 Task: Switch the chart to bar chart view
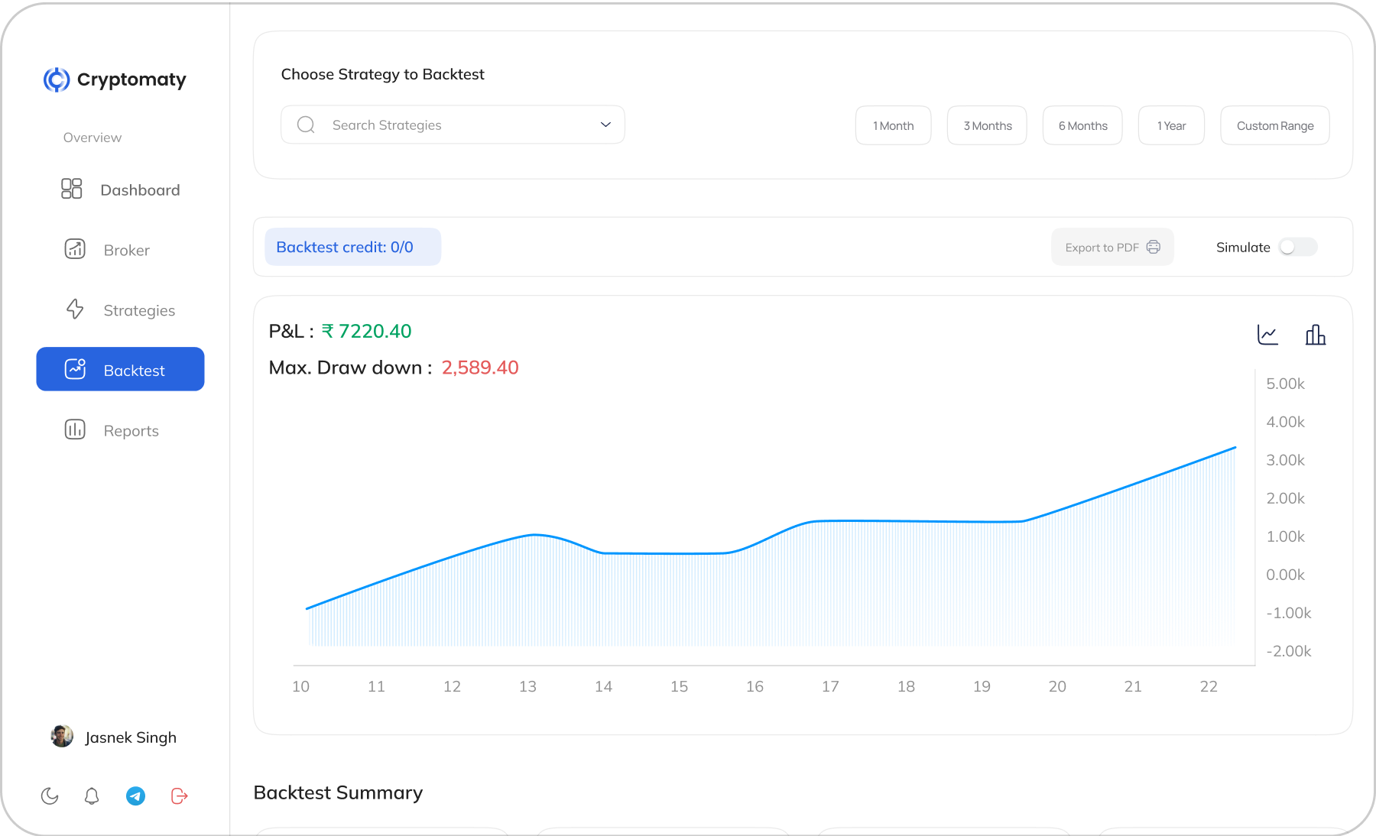point(1316,334)
